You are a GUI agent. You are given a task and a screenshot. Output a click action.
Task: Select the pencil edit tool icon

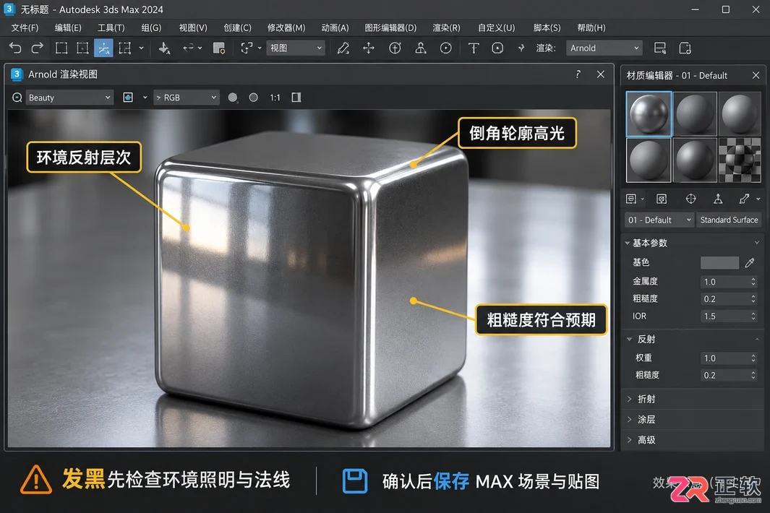pos(343,48)
